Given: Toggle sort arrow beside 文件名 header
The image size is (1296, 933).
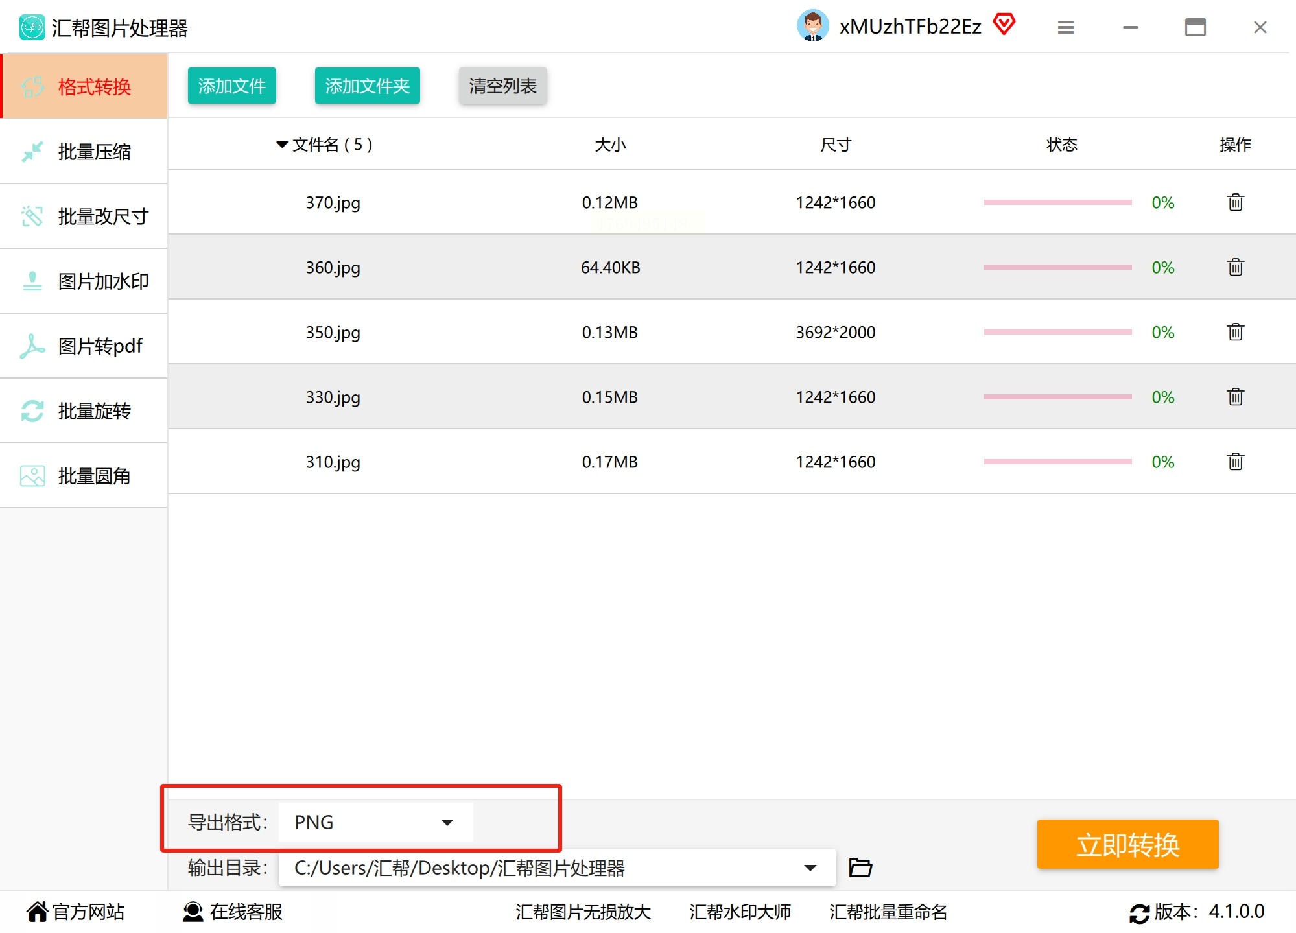Looking at the screenshot, I should [x=281, y=144].
